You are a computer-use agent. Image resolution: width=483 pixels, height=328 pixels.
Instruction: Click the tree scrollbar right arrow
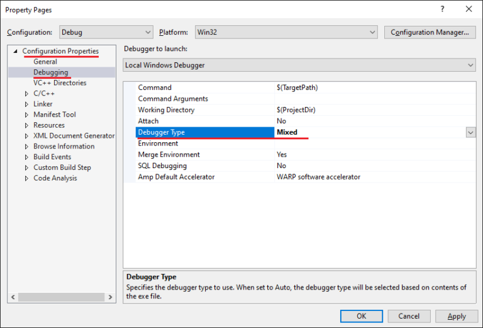pyautogui.click(x=110, y=297)
